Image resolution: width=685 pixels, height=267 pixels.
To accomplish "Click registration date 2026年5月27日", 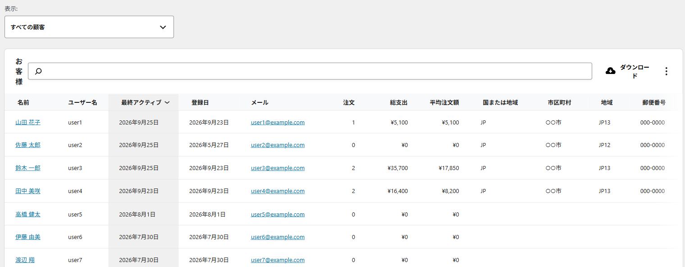I will click(209, 145).
